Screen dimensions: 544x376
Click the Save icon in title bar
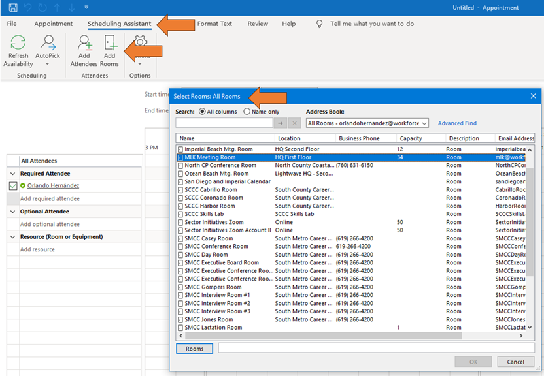[x=13, y=8]
